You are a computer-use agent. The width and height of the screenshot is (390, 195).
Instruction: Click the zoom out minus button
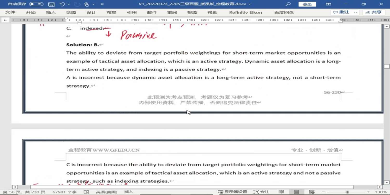pos(323,192)
